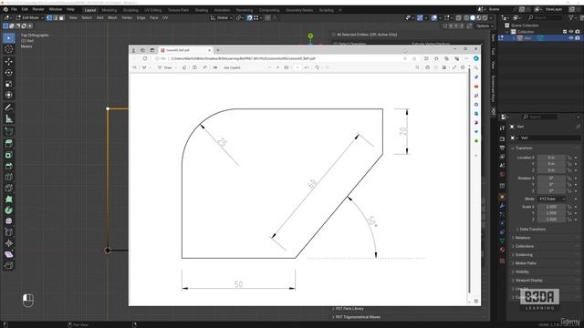584x328 pixels.
Task: Select the Inset Faces tool
Action: [x=8, y=155]
